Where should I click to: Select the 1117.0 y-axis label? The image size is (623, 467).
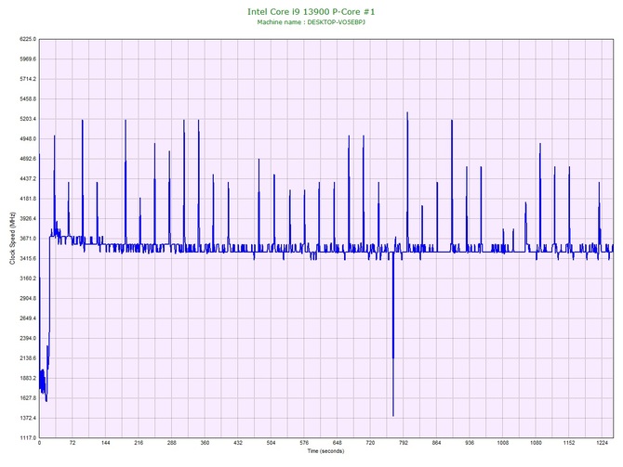(28, 438)
